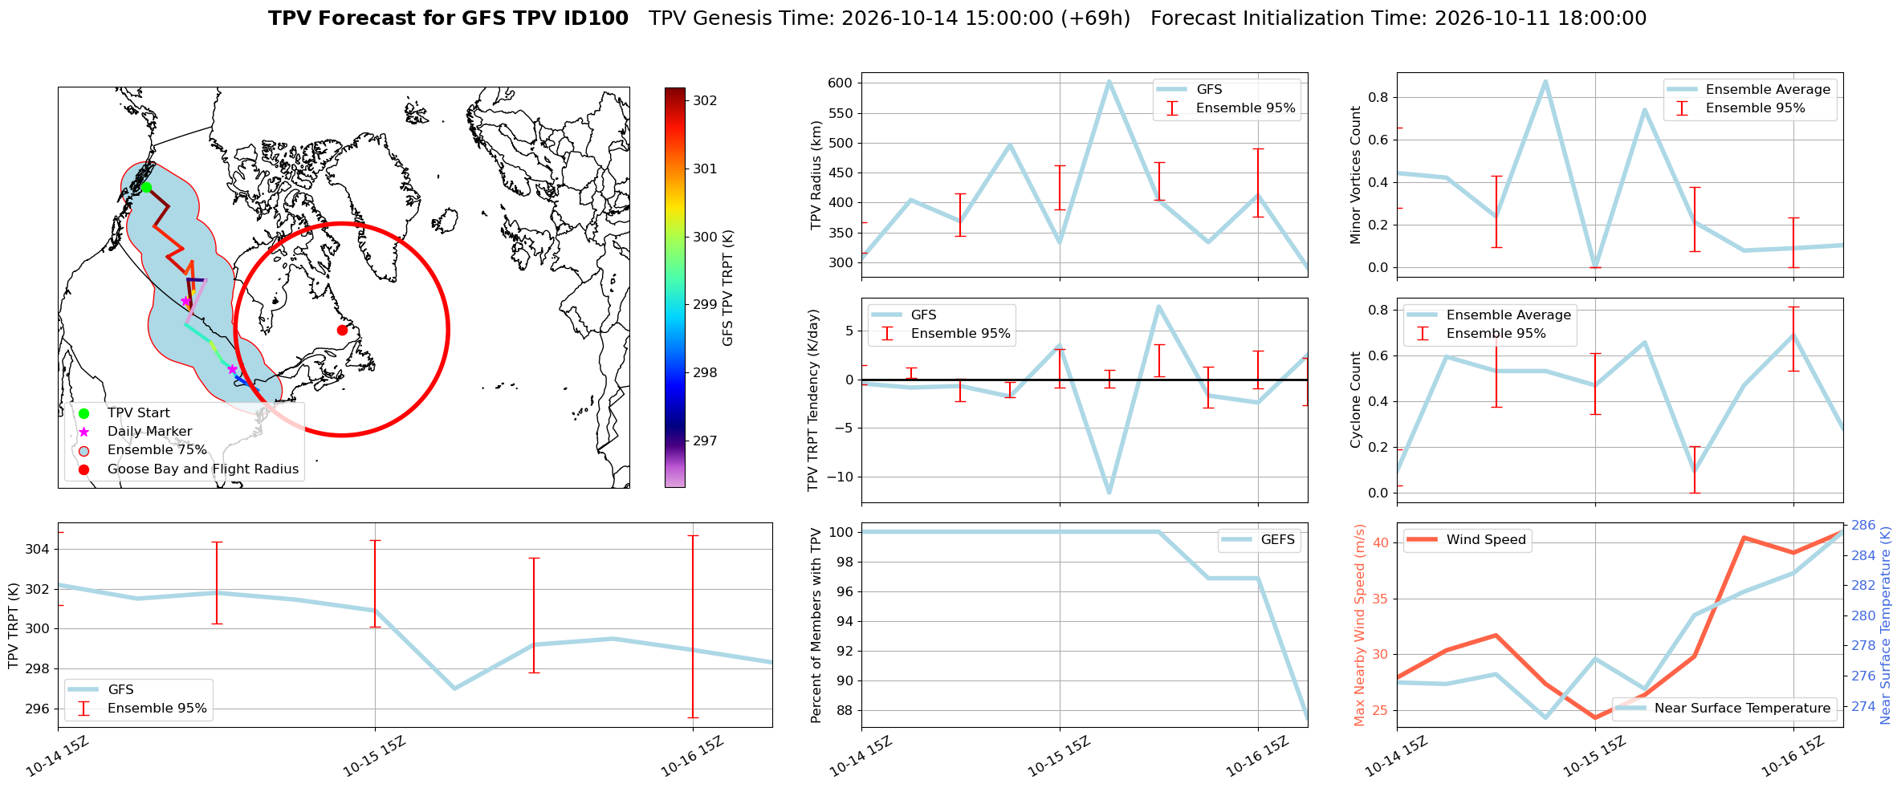Click the red Goose Bay dot on map
The width and height of the screenshot is (1901, 788).
coord(342,330)
